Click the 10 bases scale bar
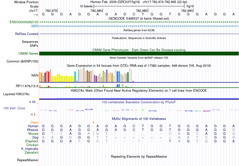The width and height of the screenshot is (239, 166). pyautogui.click(x=139, y=6)
